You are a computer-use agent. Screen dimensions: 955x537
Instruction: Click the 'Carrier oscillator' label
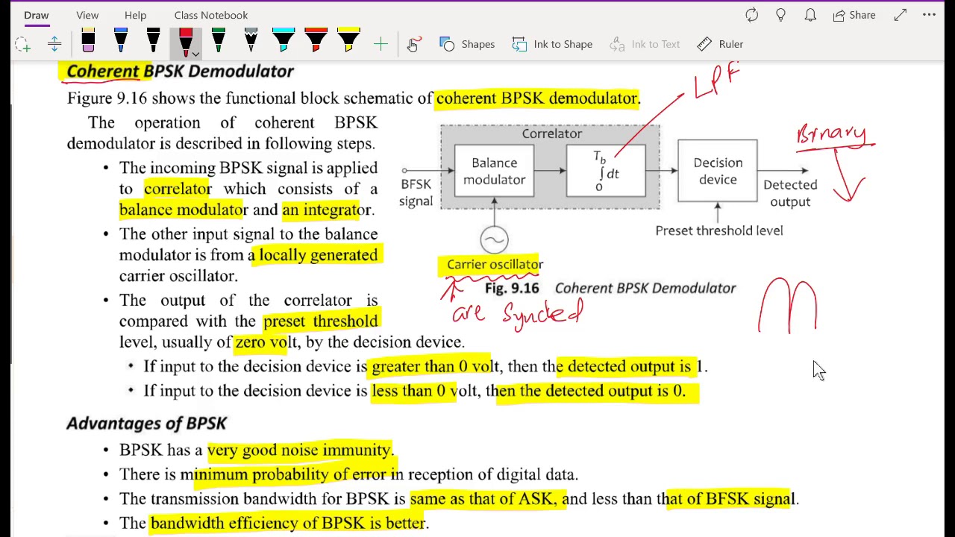tap(495, 264)
